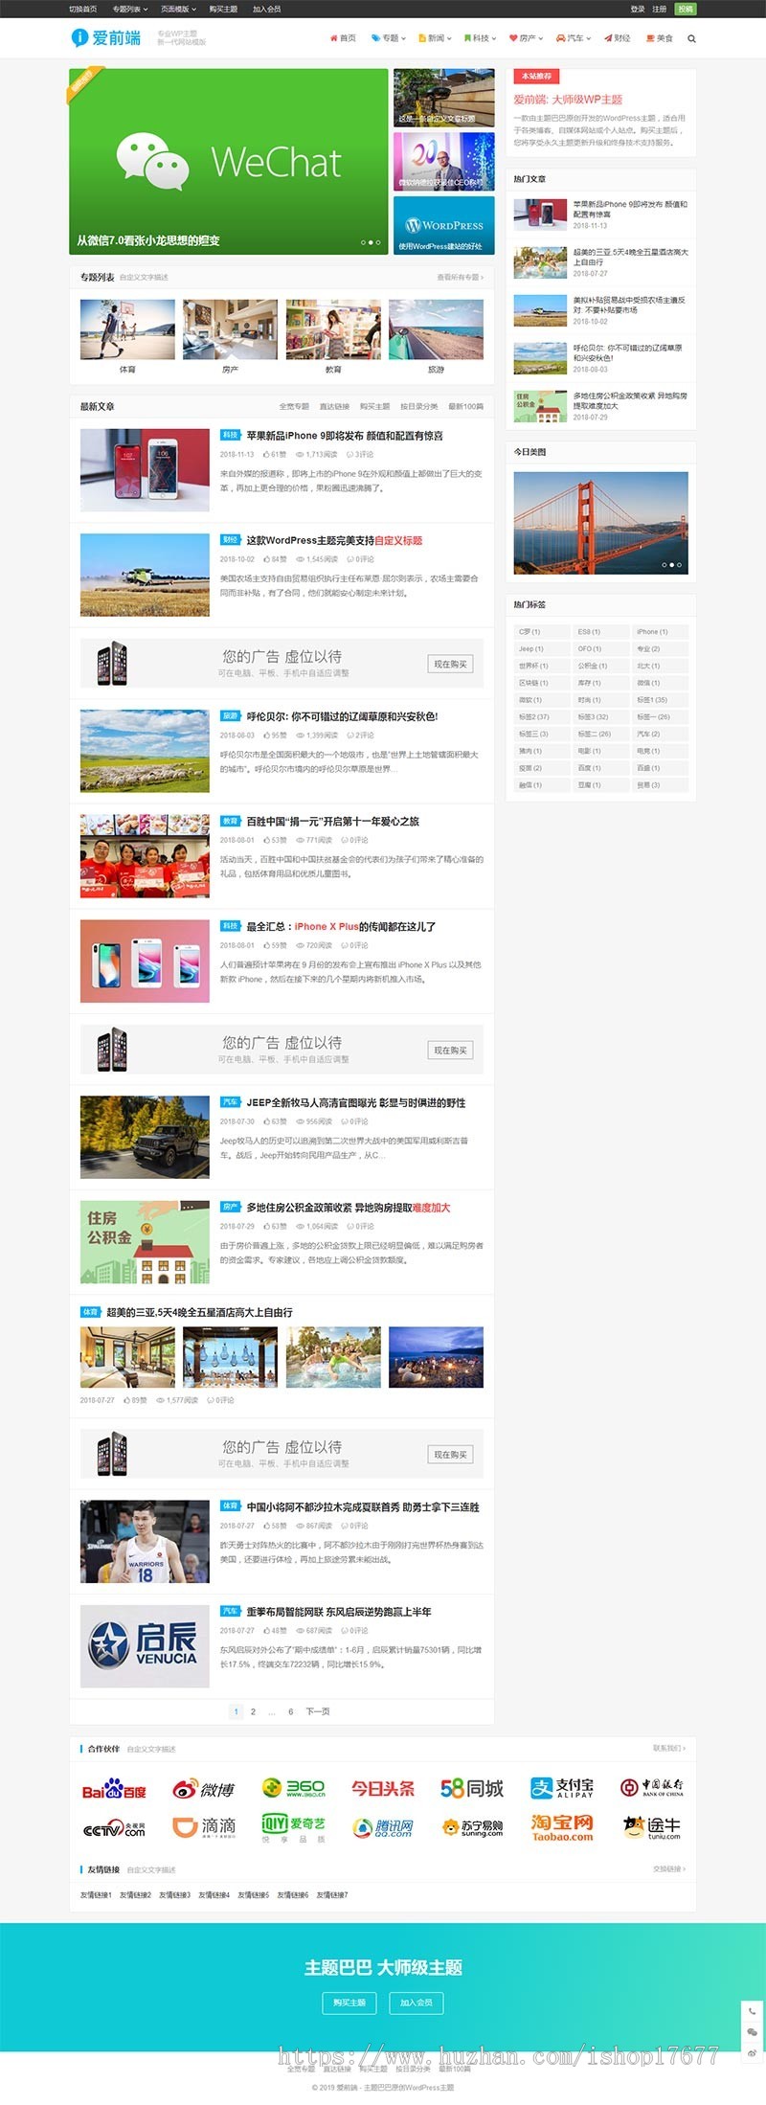Click the search magnifier icon in the header
The width and height of the screenshot is (766, 2105).
691,38
